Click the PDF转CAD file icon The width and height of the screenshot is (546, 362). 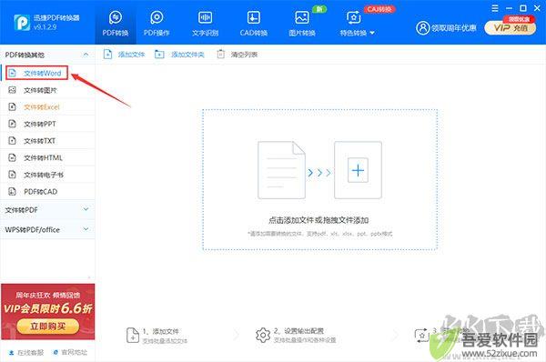point(12,191)
